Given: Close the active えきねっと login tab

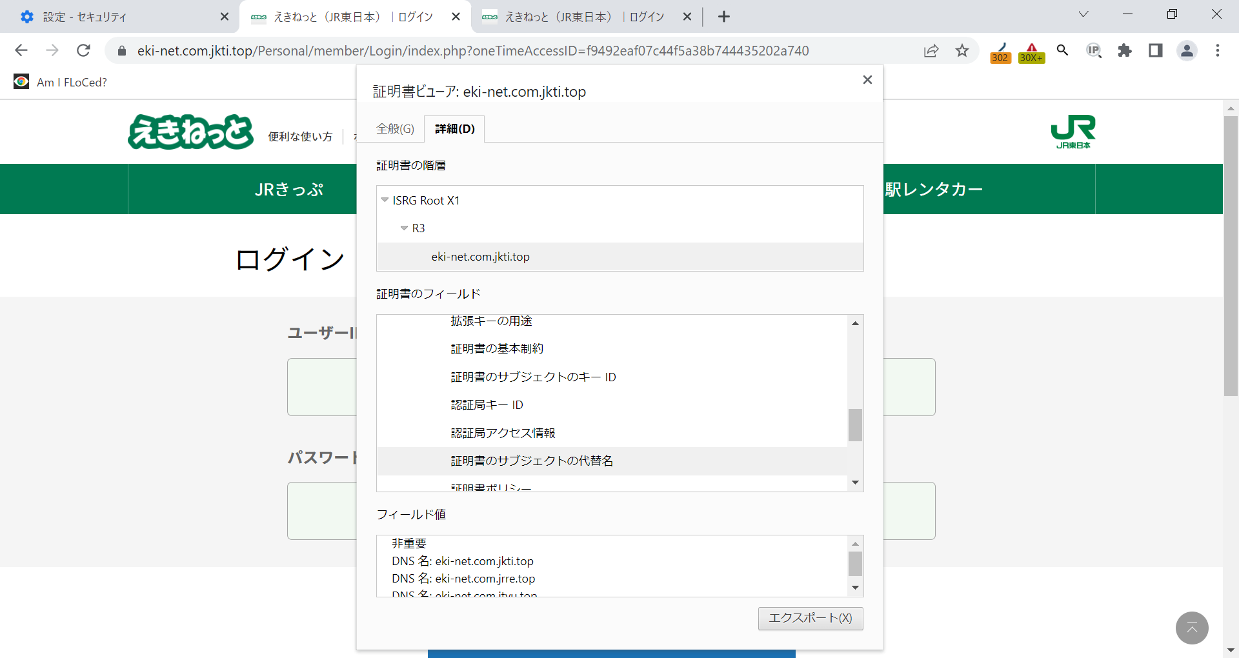Looking at the screenshot, I should tap(456, 17).
